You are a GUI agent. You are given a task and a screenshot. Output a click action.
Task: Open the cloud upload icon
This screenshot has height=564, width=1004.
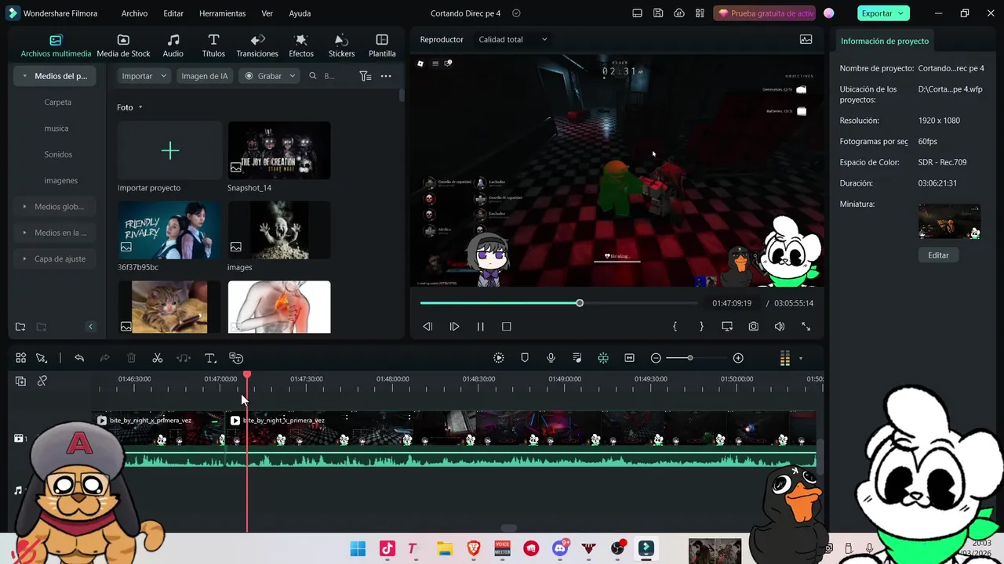tap(679, 13)
